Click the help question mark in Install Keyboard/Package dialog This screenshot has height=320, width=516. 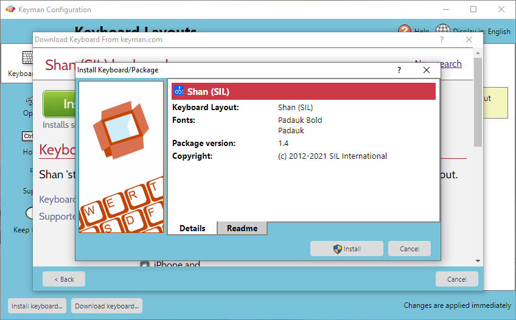(399, 70)
